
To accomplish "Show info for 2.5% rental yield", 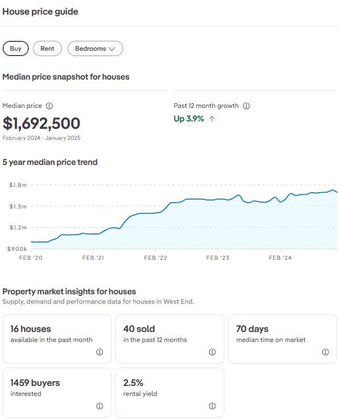I will pyautogui.click(x=212, y=406).
